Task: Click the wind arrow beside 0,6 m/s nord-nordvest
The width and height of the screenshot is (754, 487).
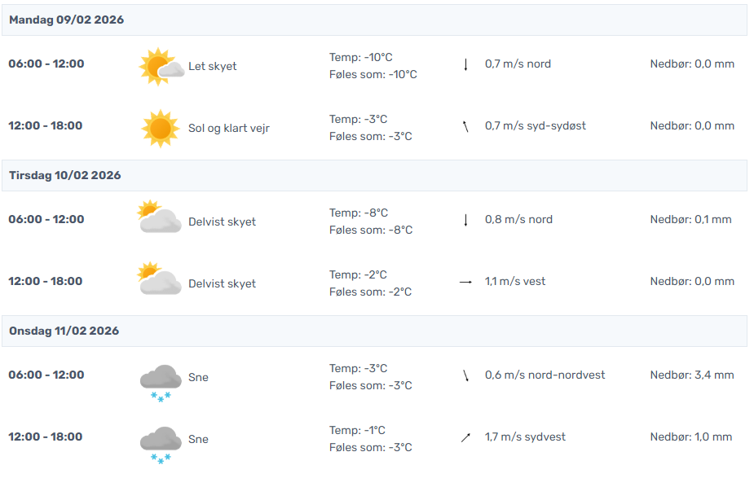Action: point(465,375)
